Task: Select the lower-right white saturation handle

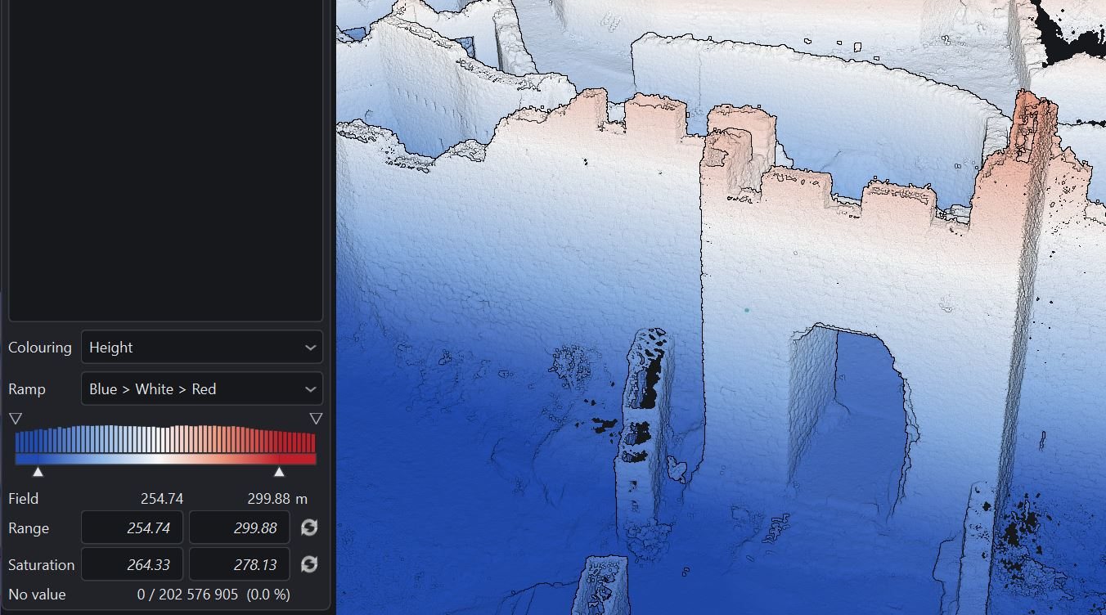Action: (x=279, y=472)
